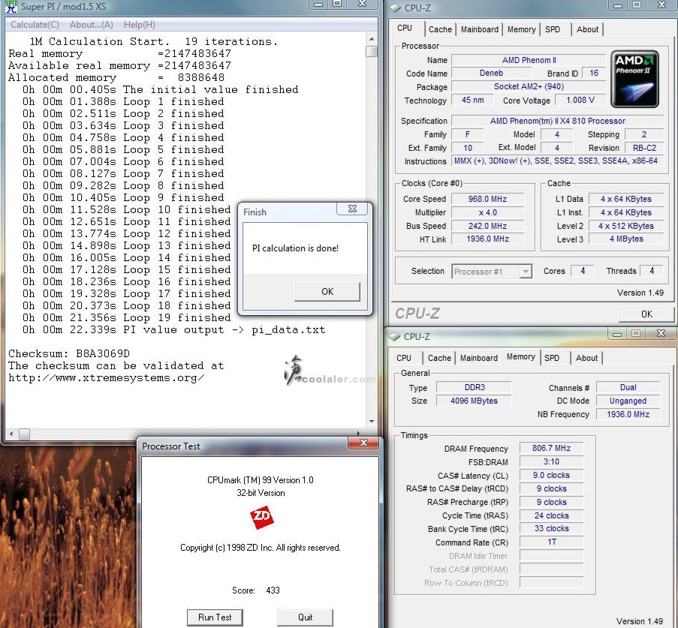Click the Multiplier value 'x 4.0'
Viewport: 678px width, 628px height.
point(487,212)
